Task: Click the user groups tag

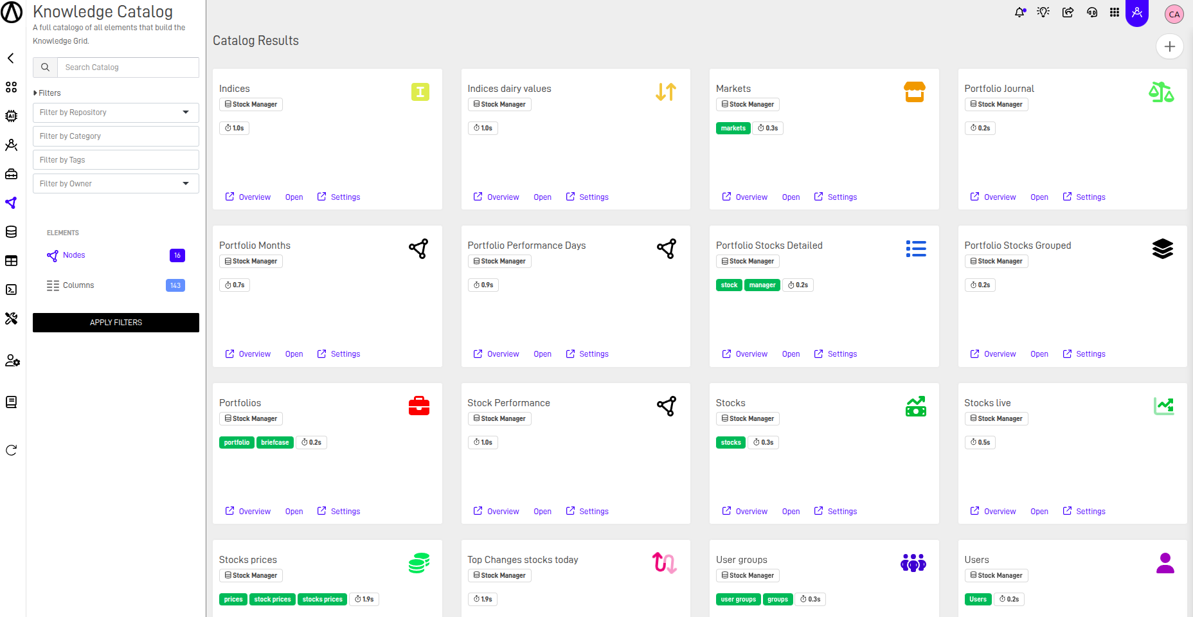Action: (x=739, y=600)
